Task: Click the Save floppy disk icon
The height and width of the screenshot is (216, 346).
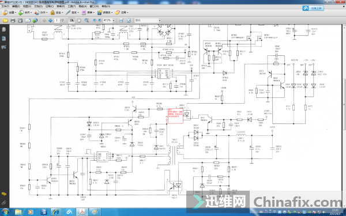Action: (x=20, y=21)
